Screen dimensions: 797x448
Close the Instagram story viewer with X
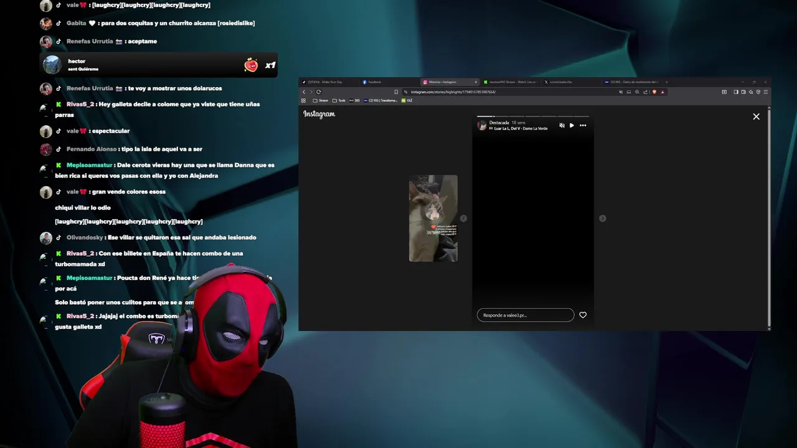tap(756, 116)
